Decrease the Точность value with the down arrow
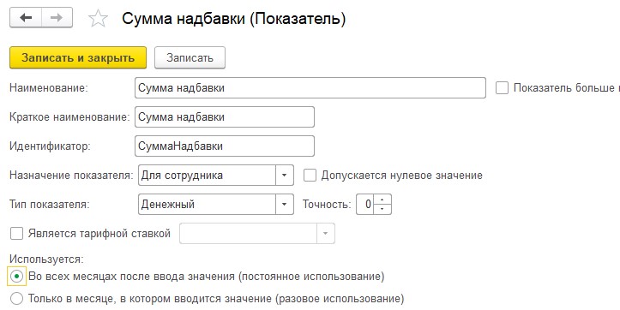 click(382, 209)
